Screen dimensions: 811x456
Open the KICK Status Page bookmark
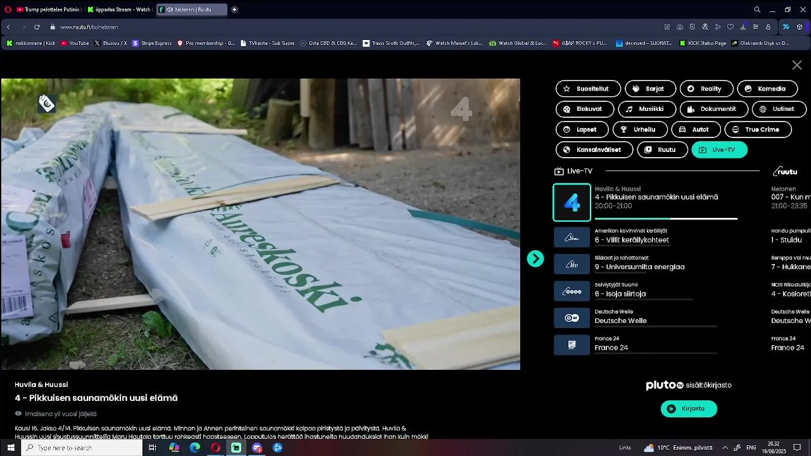703,43
